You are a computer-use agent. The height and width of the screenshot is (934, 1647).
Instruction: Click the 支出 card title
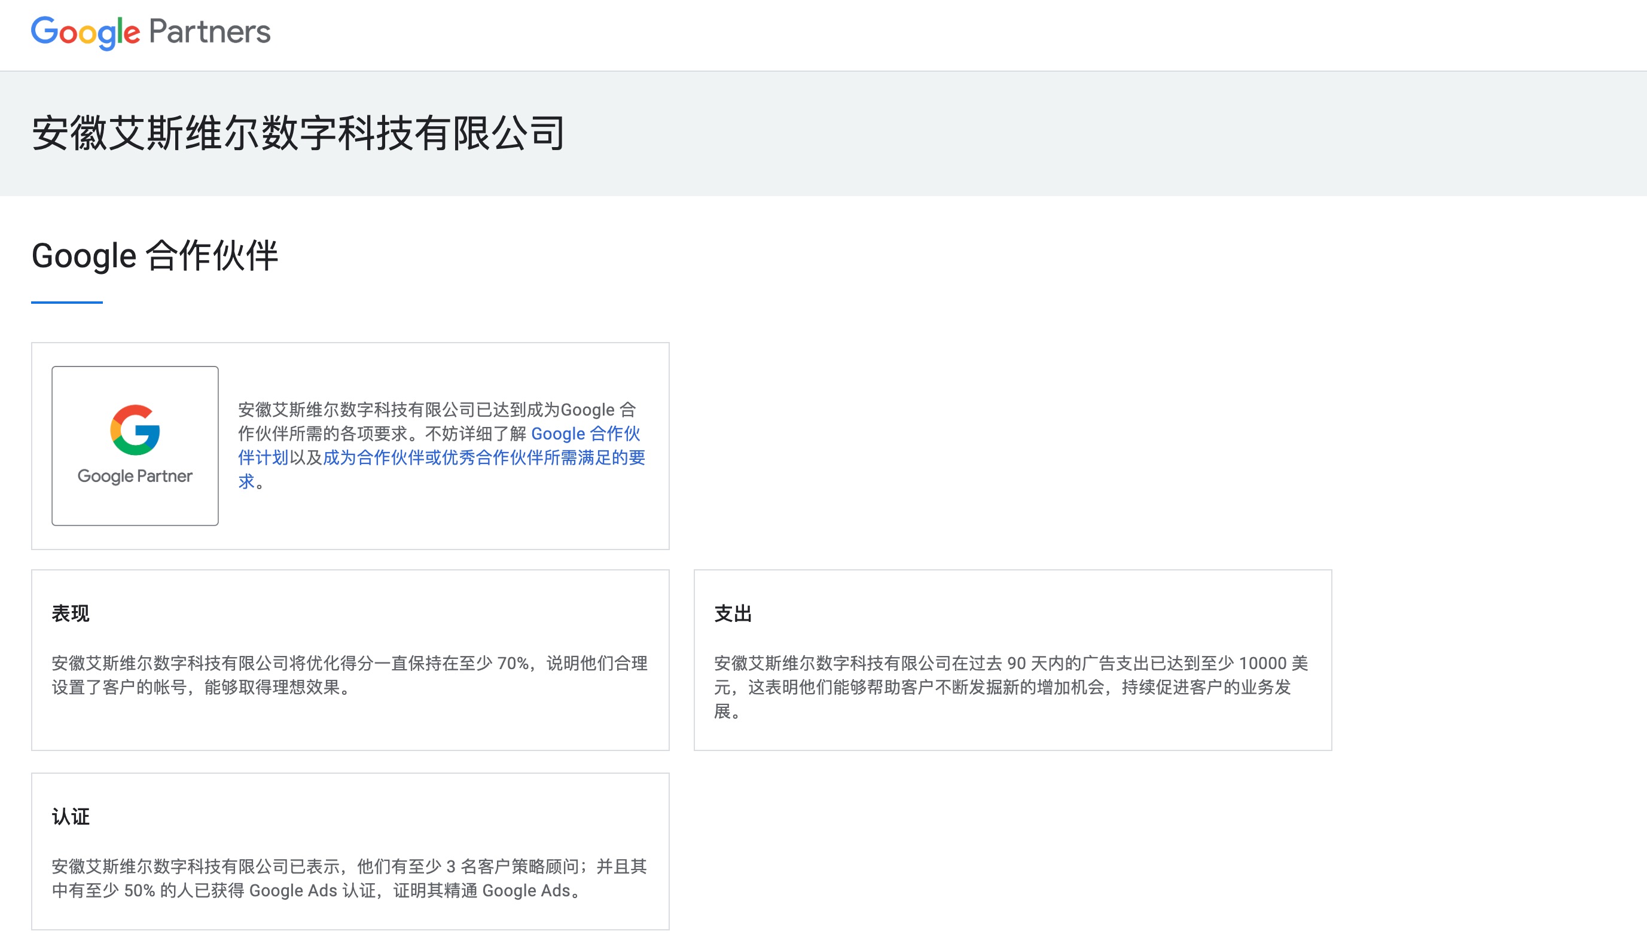click(733, 613)
